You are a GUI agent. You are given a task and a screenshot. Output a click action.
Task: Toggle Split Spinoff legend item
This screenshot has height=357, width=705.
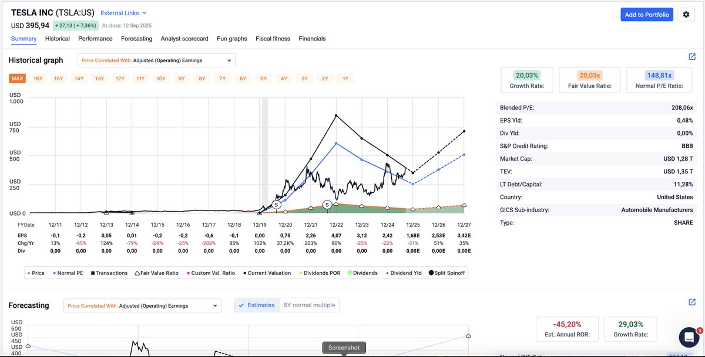pyautogui.click(x=447, y=273)
